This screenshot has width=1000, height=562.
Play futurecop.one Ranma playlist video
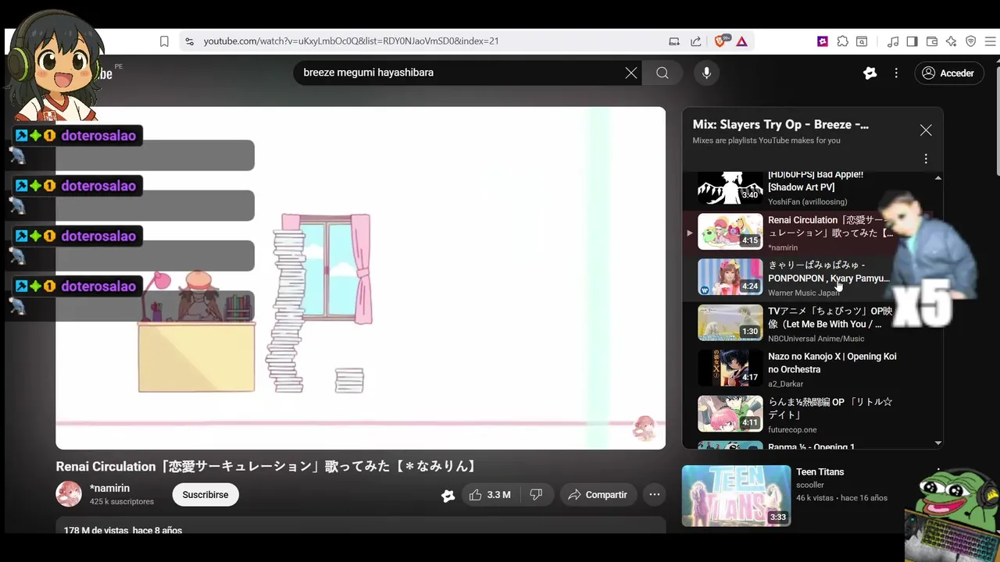(x=809, y=414)
